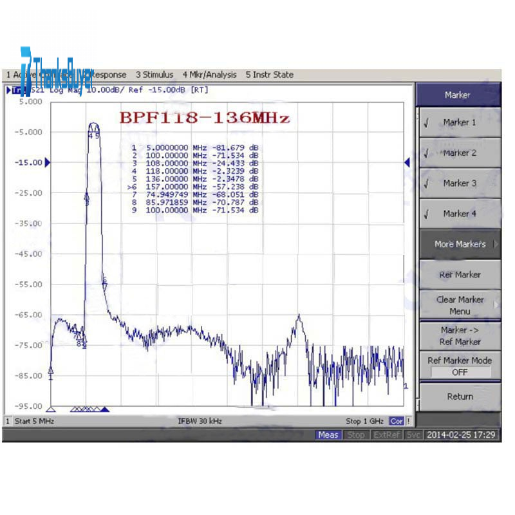Open the 4 Mkr/Analysis menu
Screen dimensions: 515x515
click(209, 75)
